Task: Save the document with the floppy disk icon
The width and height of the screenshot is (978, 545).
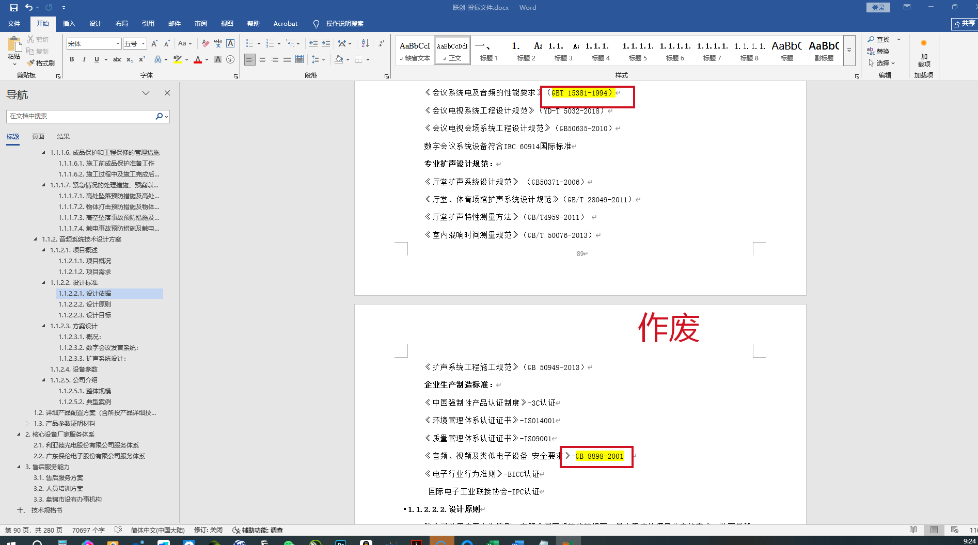Action: coord(14,8)
